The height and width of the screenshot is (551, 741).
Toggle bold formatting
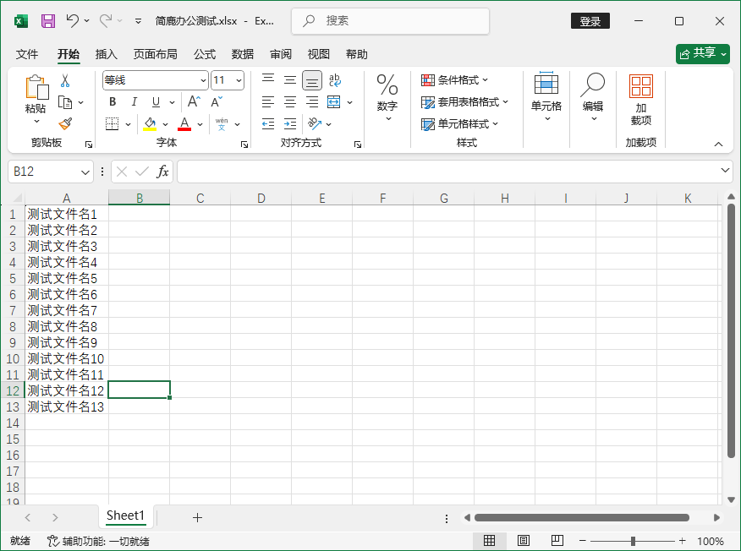point(112,101)
